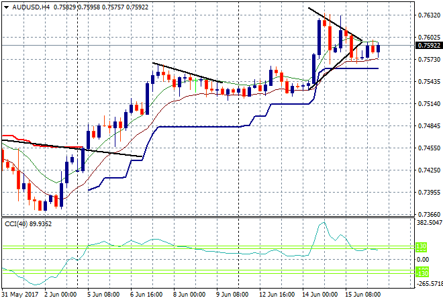Screen dimensions: 443x302
Task: Click the 0.75730 price axis label
Action: pyautogui.click(x=429, y=59)
